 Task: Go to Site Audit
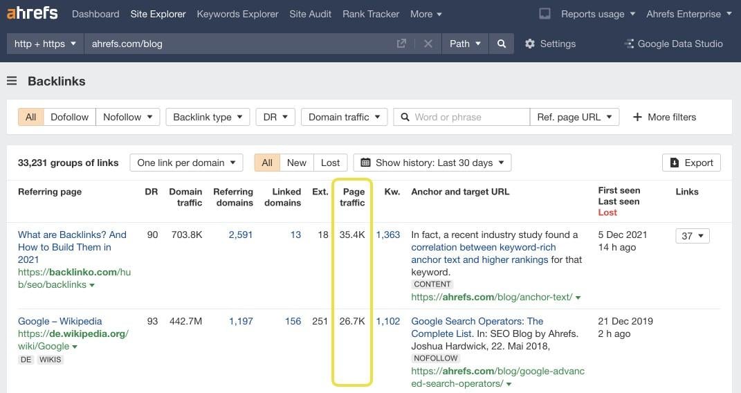click(310, 14)
